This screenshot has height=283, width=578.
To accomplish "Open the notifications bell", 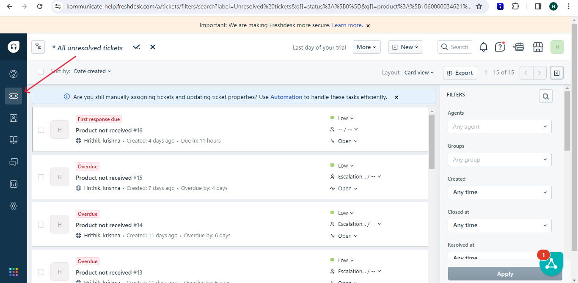I will (x=483, y=47).
